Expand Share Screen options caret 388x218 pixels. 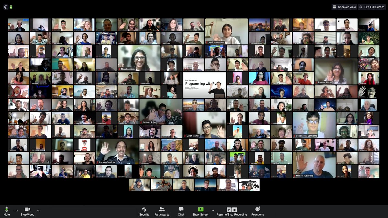213,210
